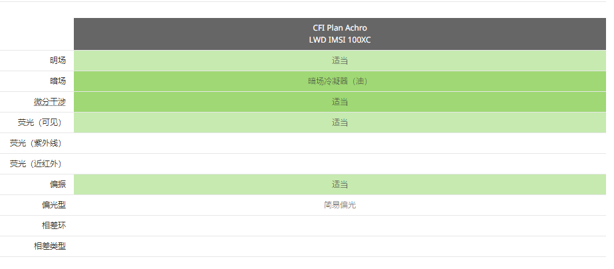Click the 适当 cell in 明场 row
This screenshot has width=614, height=269.
click(340, 61)
